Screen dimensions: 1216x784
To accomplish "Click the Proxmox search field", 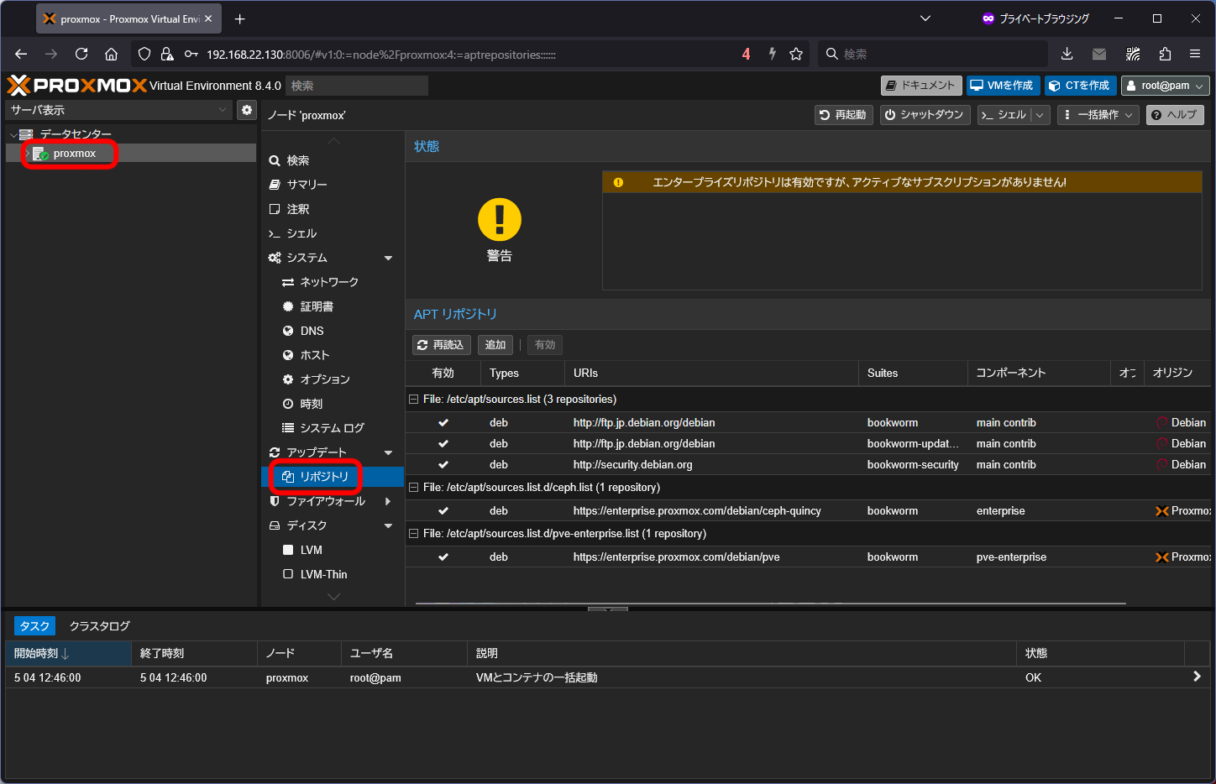I will tap(357, 86).
